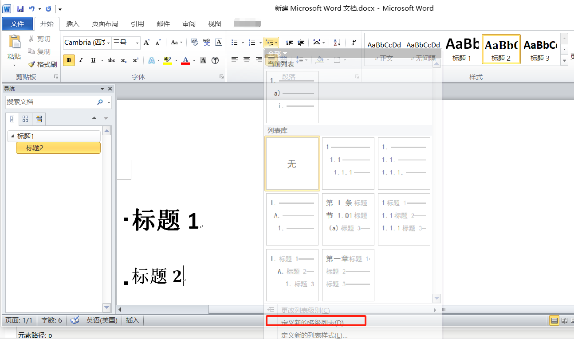Click the Enclosed Characters circle icon
This screenshot has height=339, width=574.
tap(215, 60)
